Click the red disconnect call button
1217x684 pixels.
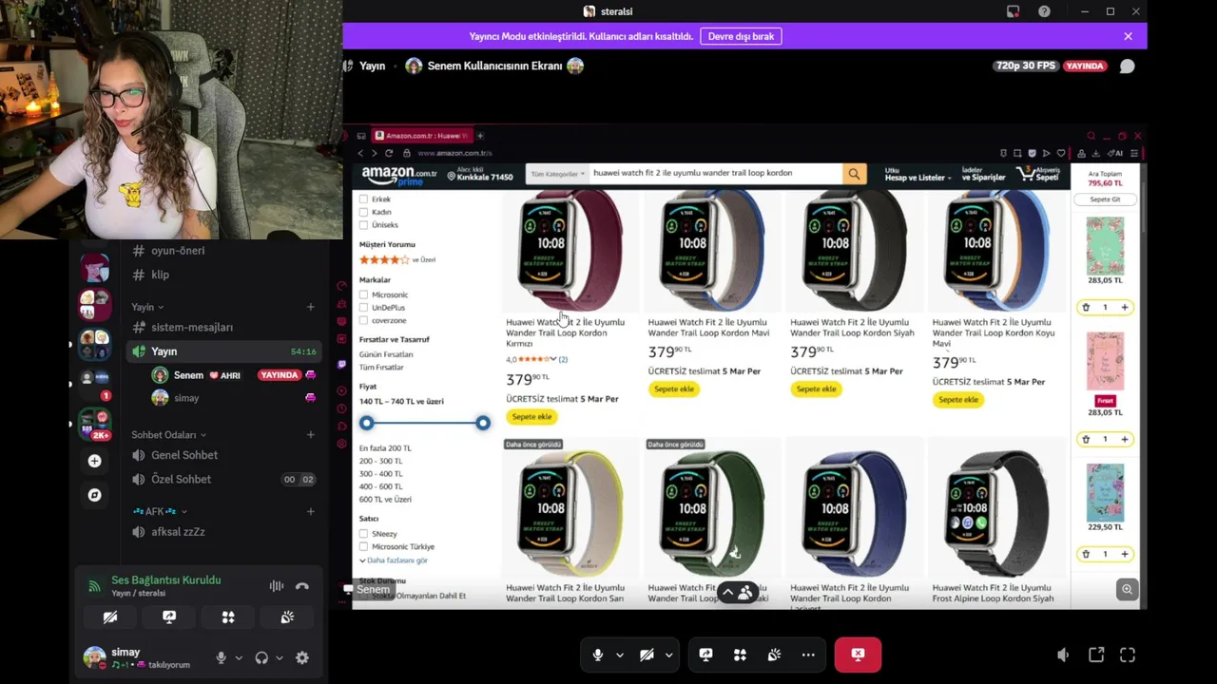click(x=858, y=655)
